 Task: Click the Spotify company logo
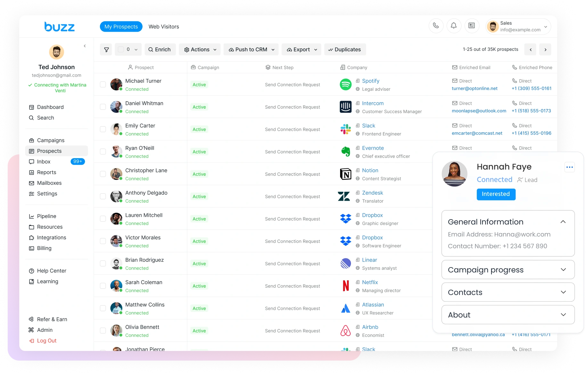346,85
